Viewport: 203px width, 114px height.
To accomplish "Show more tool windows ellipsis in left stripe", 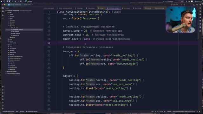I will tap(3, 18).
